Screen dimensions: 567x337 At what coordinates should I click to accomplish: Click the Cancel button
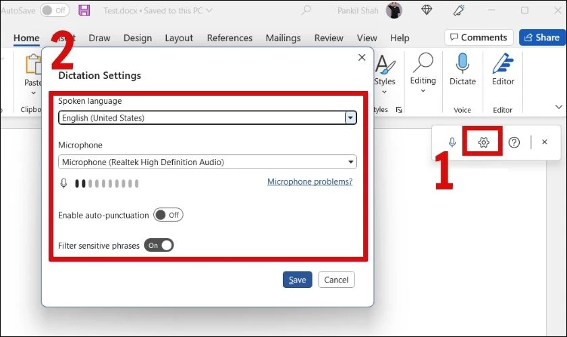[x=336, y=280]
